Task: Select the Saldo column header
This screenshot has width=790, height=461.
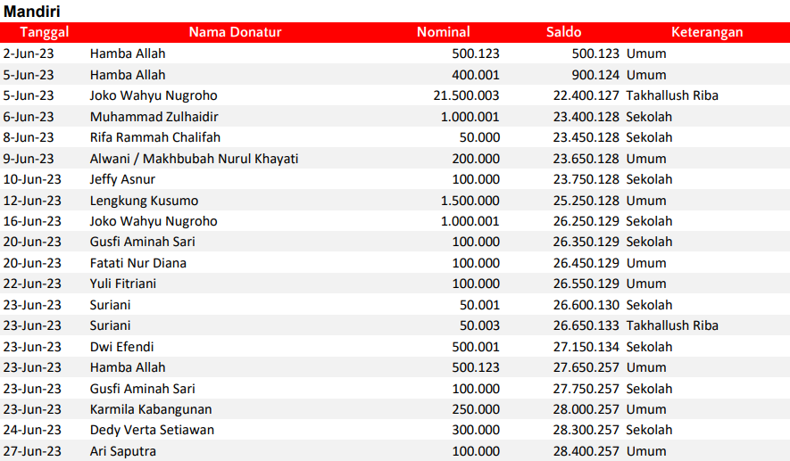Action: (x=563, y=32)
